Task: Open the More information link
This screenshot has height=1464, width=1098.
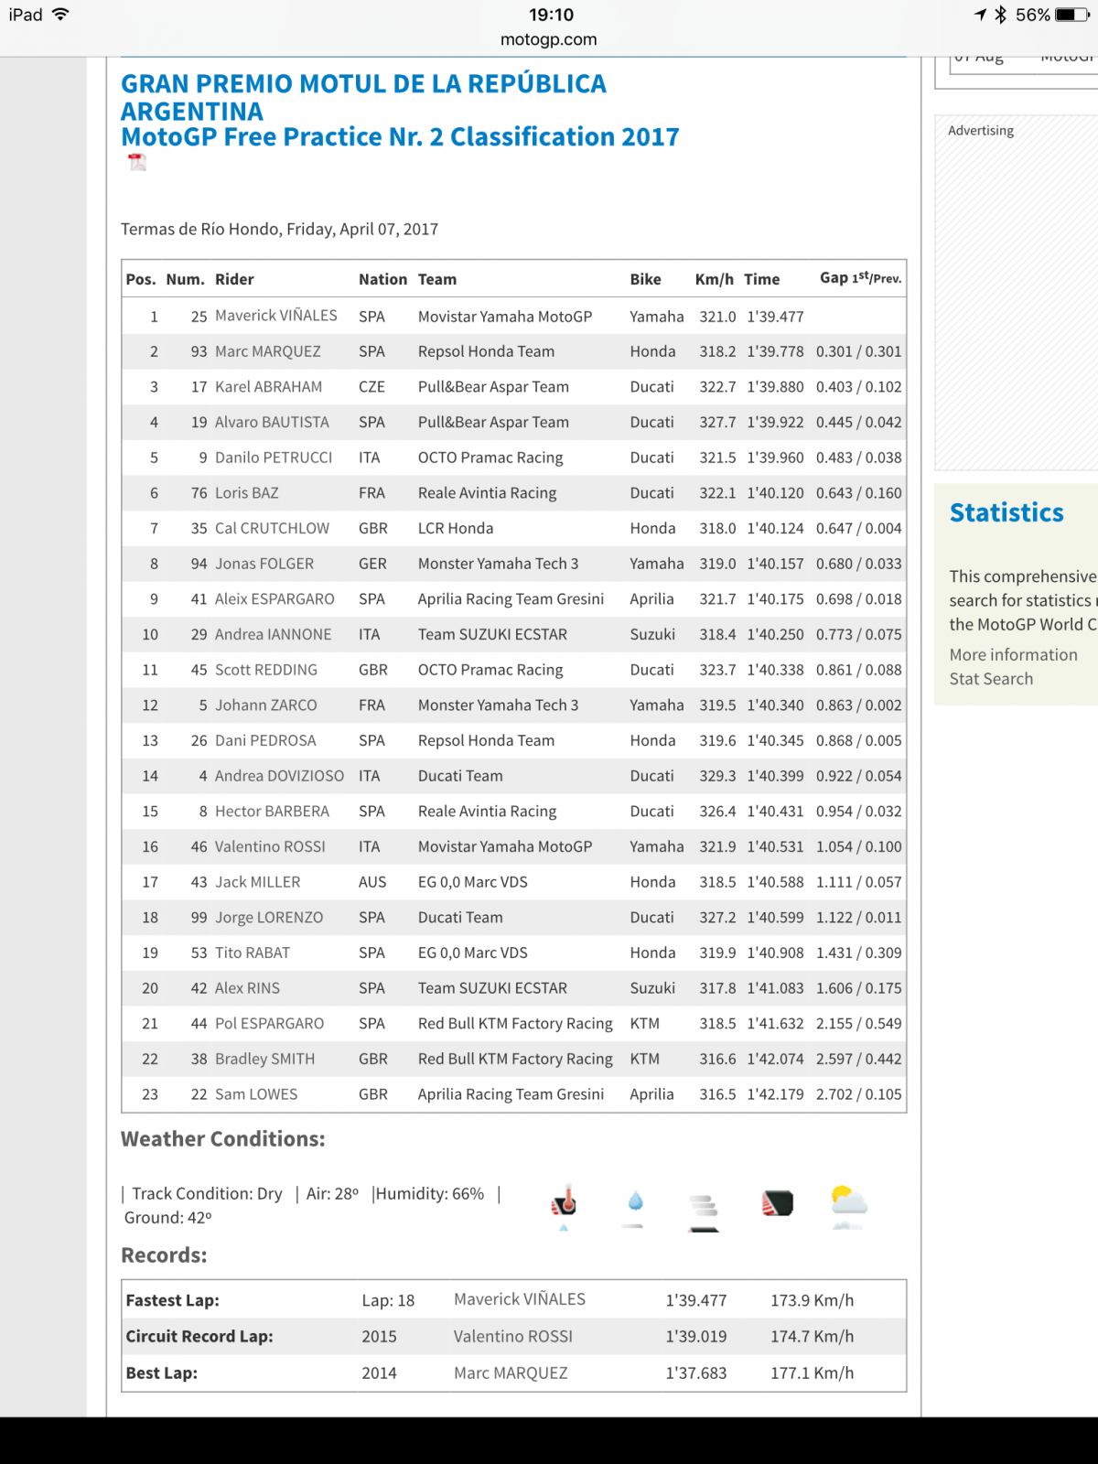Action: (x=1013, y=655)
